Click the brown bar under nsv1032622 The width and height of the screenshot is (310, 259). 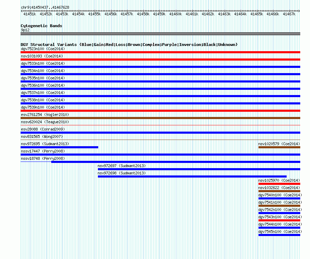tap(279, 191)
